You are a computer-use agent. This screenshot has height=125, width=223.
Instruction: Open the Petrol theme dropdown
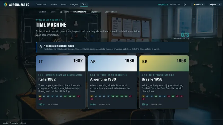(x=198, y=5)
